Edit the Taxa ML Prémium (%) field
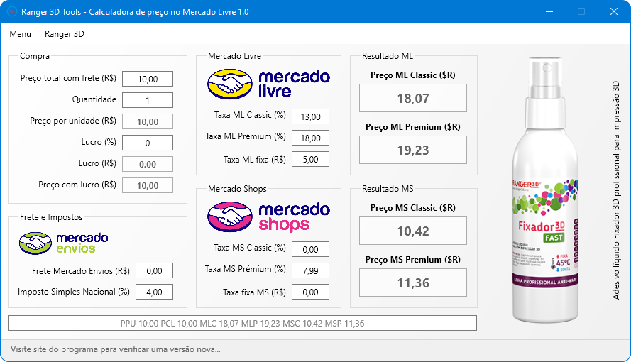 tap(310, 138)
